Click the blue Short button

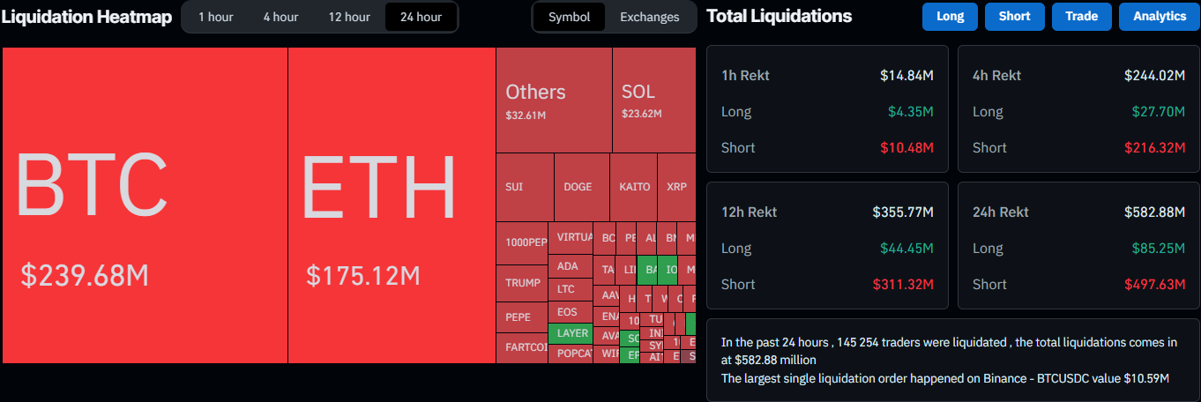pos(1014,16)
